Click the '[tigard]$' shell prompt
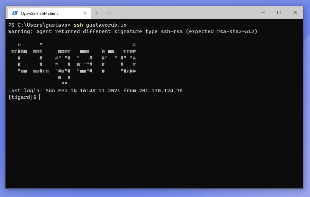Image resolution: width=310 pixels, height=197 pixels. (x=22, y=97)
